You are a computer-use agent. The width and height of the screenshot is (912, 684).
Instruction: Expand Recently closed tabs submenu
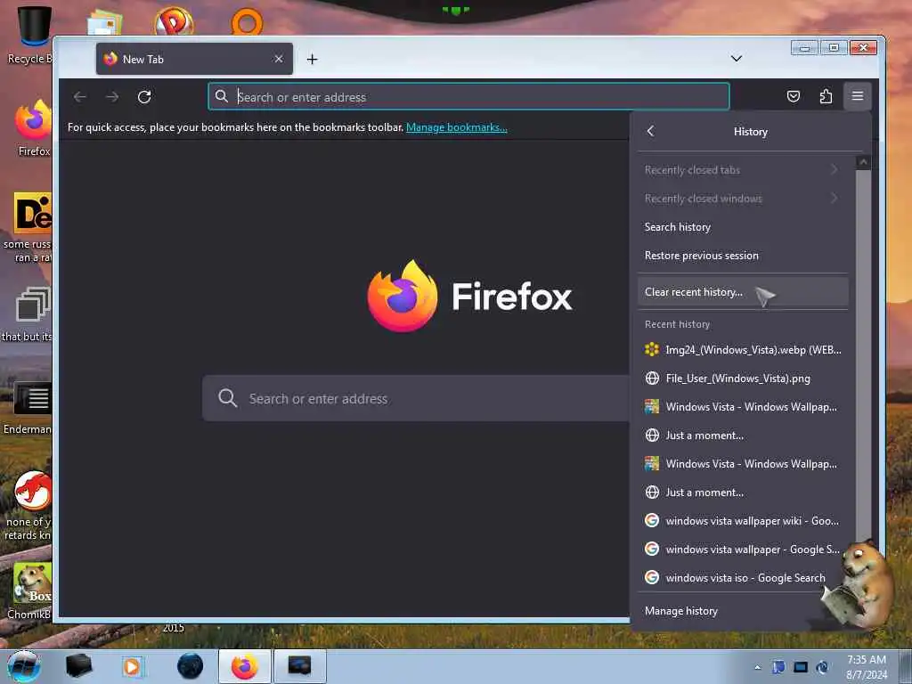742,170
